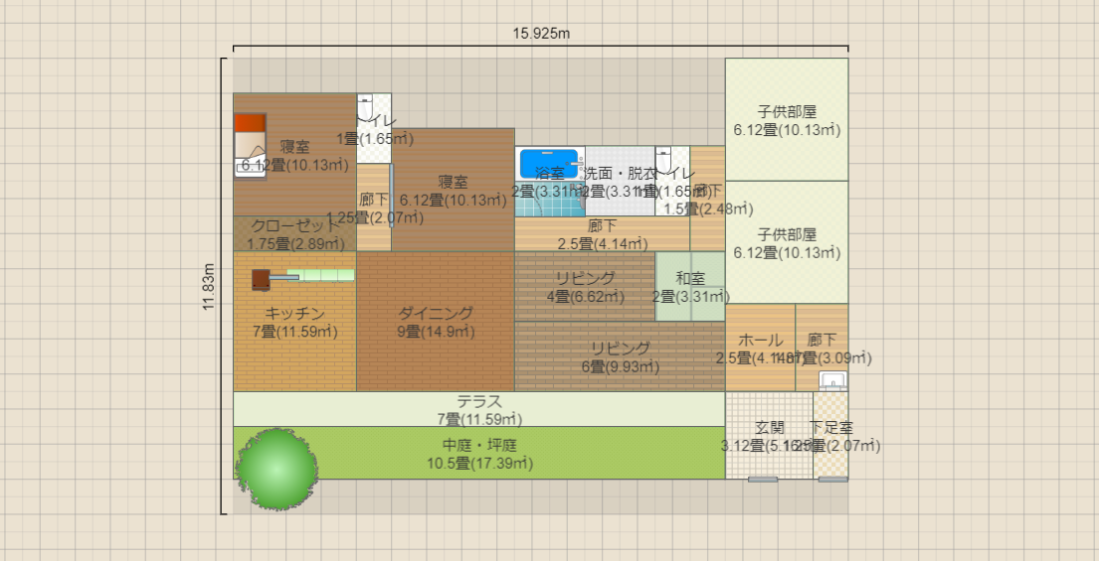Select the リビング 4畳(6.62㎡) room
The height and width of the screenshot is (561, 1099).
[585, 286]
